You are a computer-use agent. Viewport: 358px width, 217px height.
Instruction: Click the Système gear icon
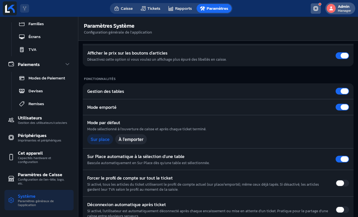[x=11, y=200]
